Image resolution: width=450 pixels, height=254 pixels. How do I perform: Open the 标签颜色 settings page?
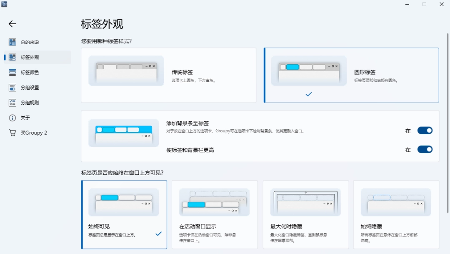coord(30,73)
